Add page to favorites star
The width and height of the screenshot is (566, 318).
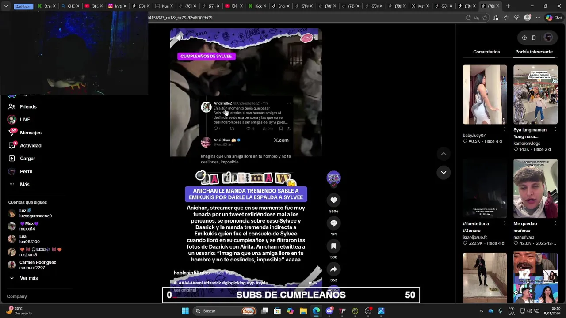(485, 18)
